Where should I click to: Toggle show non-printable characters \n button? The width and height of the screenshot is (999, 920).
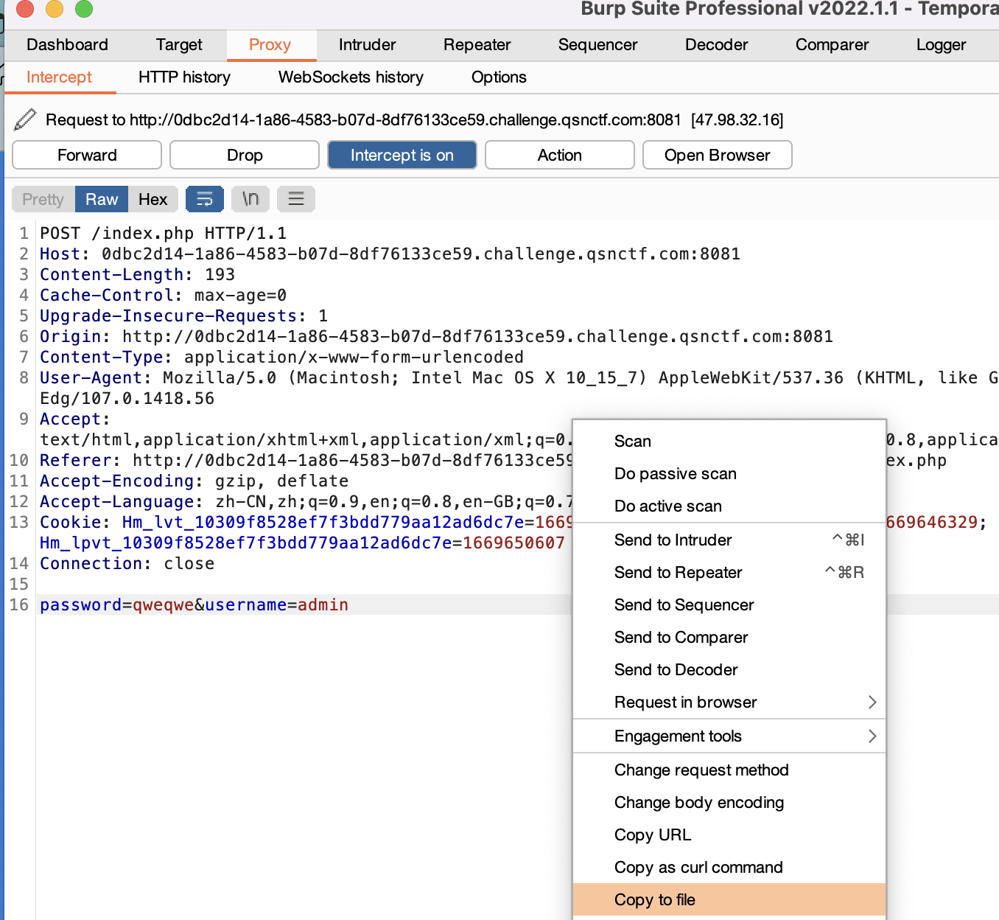(x=250, y=199)
